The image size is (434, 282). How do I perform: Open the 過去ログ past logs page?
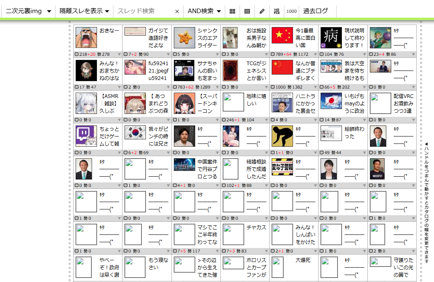coord(316,11)
